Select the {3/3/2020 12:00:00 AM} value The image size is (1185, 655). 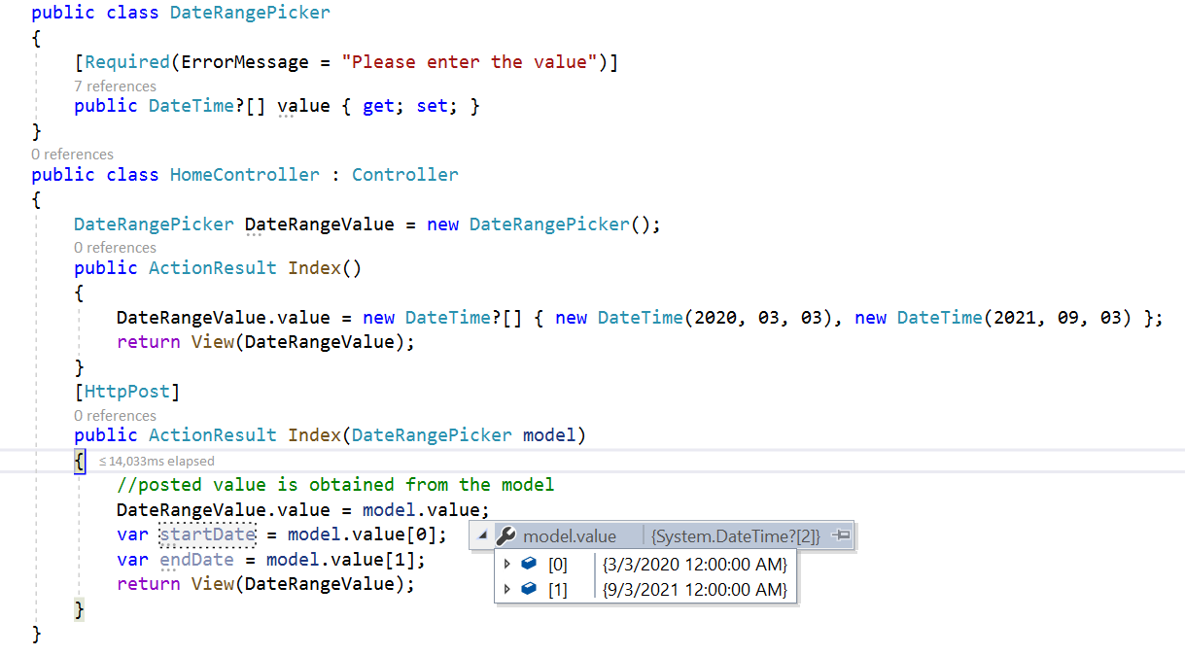tap(695, 564)
